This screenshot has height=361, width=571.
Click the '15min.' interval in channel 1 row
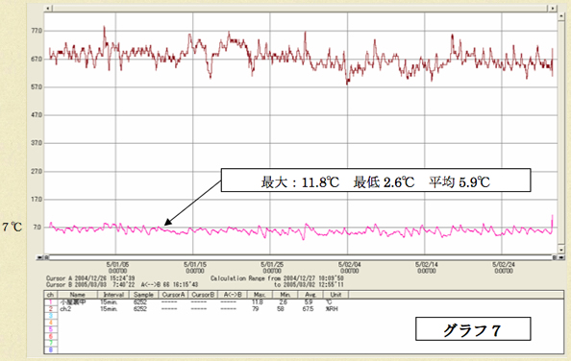click(x=109, y=302)
